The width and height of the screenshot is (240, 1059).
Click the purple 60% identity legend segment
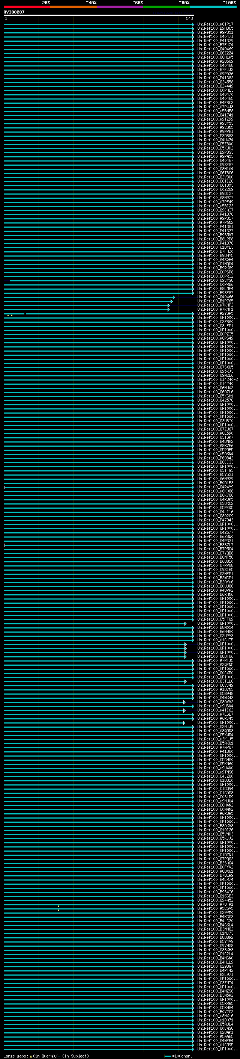point(120,7)
